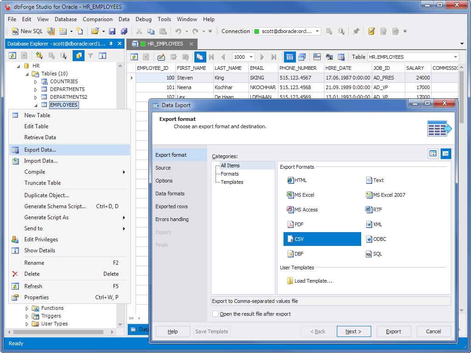Click the Export button in the wizard
Screen dimensions: 471x353
(x=393, y=331)
